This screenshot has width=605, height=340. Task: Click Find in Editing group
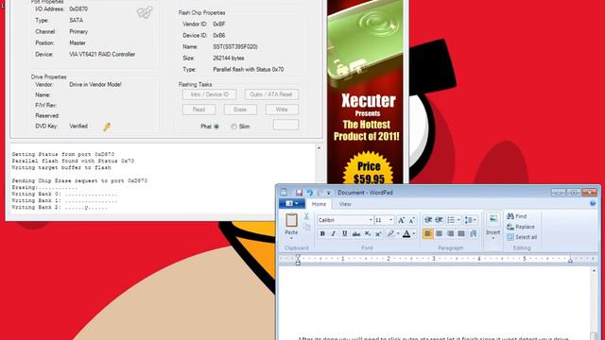(x=517, y=216)
